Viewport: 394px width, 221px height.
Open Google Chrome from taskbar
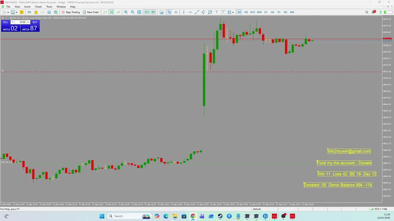[193, 216]
